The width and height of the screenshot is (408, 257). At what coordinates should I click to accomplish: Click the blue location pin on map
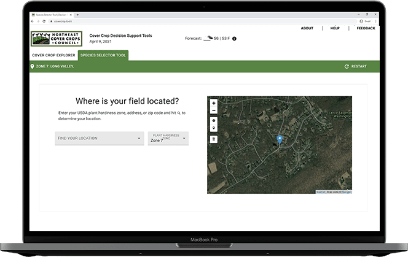(x=280, y=140)
